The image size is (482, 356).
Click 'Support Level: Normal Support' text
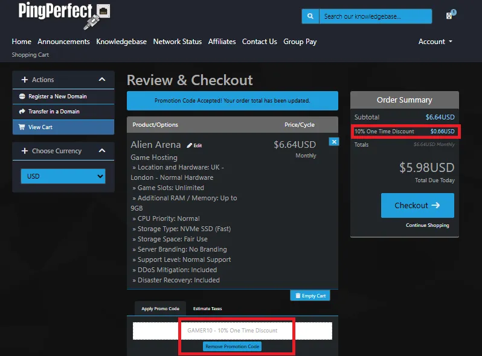point(184,260)
